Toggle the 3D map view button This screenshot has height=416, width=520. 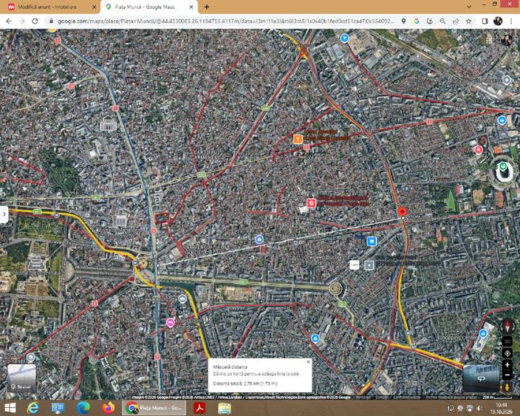click(x=507, y=341)
